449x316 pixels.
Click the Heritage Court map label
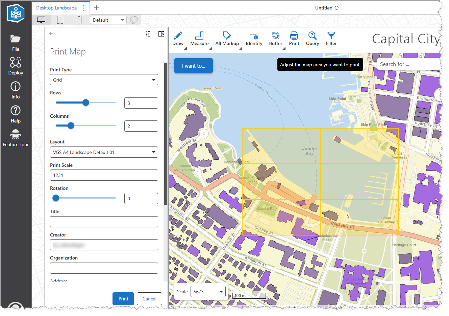[x=404, y=245]
